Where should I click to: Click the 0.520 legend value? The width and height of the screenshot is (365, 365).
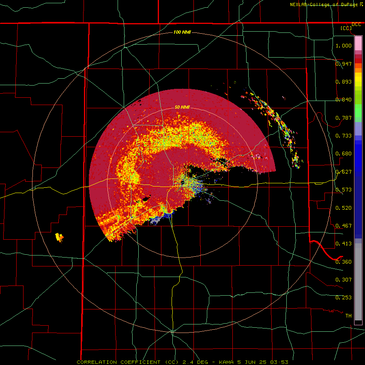(344, 208)
